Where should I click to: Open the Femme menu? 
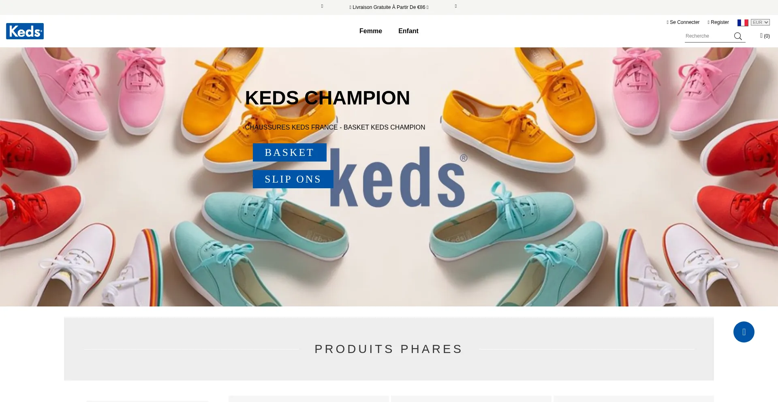(371, 31)
